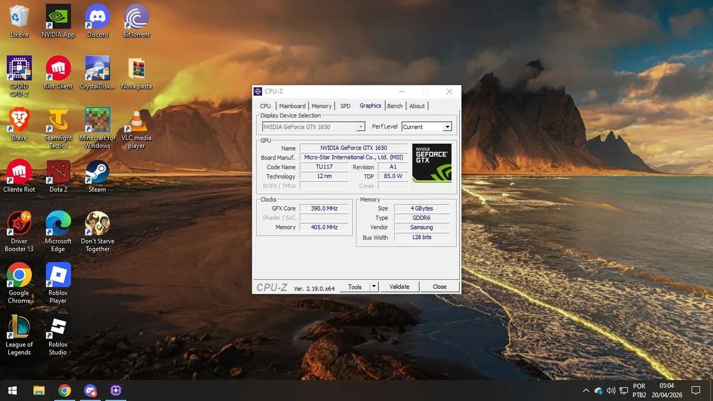Open the Lixeira recycle bin desktop icon
713x401 pixels.
[19, 21]
